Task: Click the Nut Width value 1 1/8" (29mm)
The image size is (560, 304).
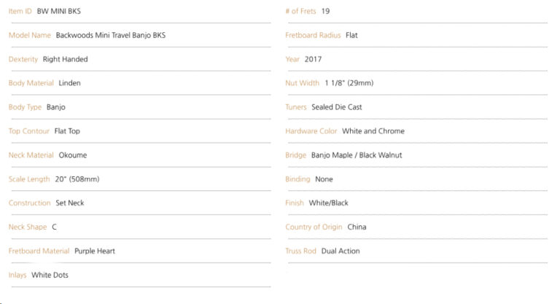Action: pos(349,83)
